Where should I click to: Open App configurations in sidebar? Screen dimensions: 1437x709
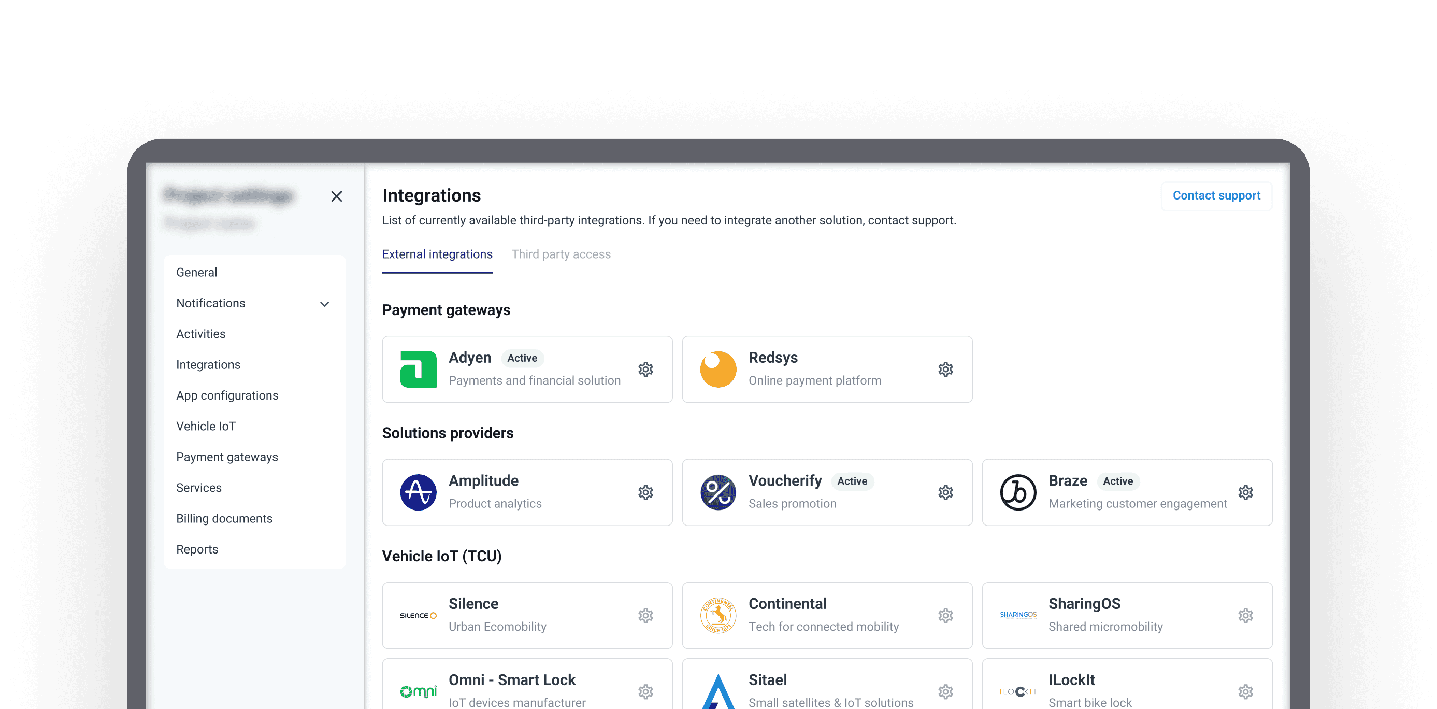(227, 395)
